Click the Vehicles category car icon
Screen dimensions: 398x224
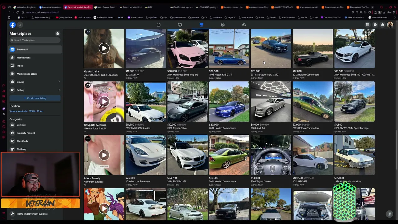pos(12,125)
